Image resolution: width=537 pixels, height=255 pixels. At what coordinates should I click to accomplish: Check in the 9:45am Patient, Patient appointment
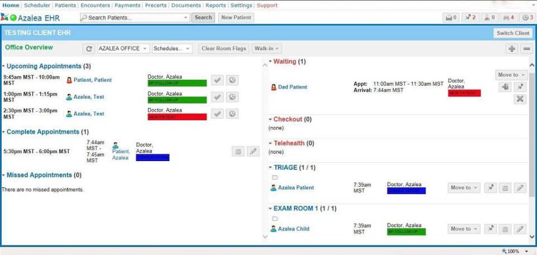pyautogui.click(x=218, y=80)
